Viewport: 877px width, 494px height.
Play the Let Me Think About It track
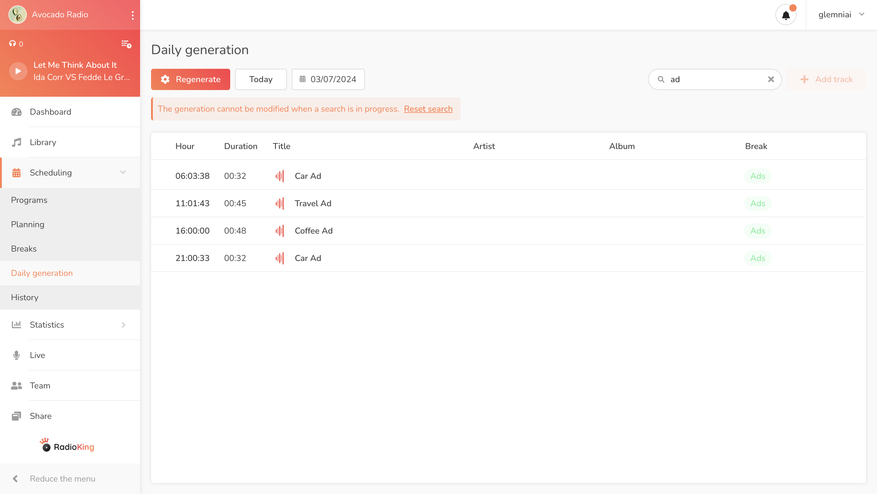(18, 71)
